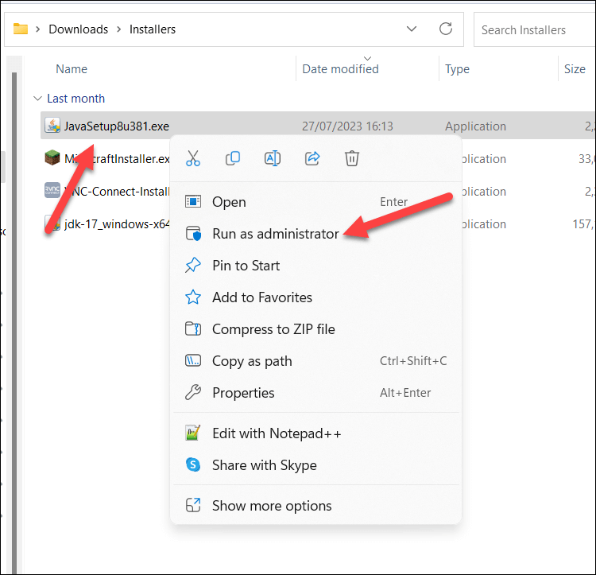Select the JavaSetup8u381.exe file name
Screen dimensions: 596x575
[x=117, y=126]
